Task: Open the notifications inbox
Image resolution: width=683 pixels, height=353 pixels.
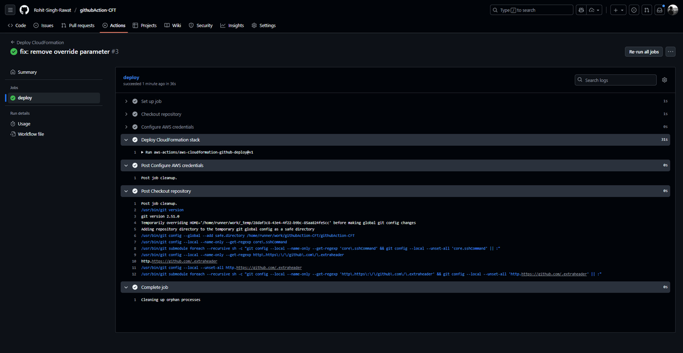Action: (x=659, y=10)
